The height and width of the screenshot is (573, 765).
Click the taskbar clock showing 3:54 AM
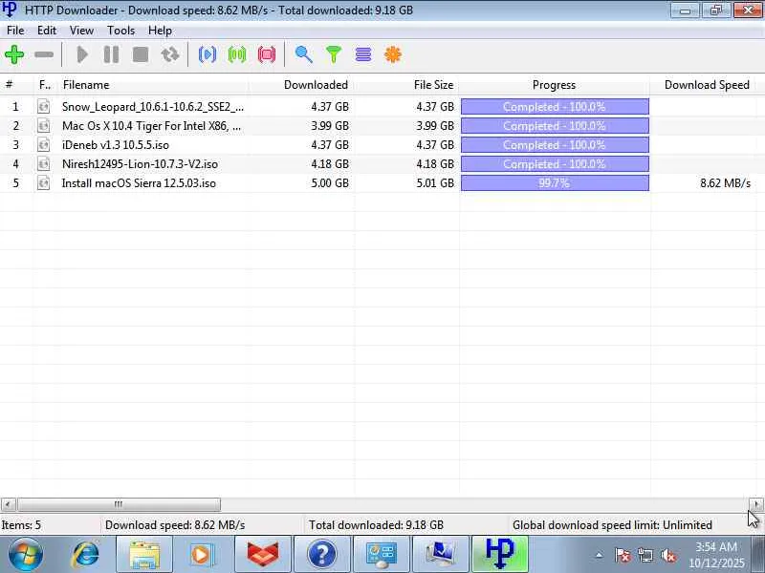click(716, 555)
